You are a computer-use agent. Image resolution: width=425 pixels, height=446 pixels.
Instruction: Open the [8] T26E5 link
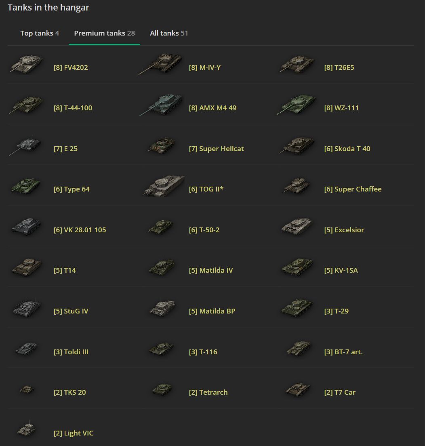pos(339,67)
